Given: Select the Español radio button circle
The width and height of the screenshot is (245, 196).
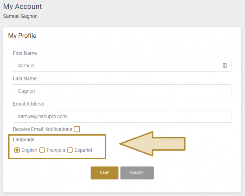Looking at the screenshot, I should pos(70,150).
